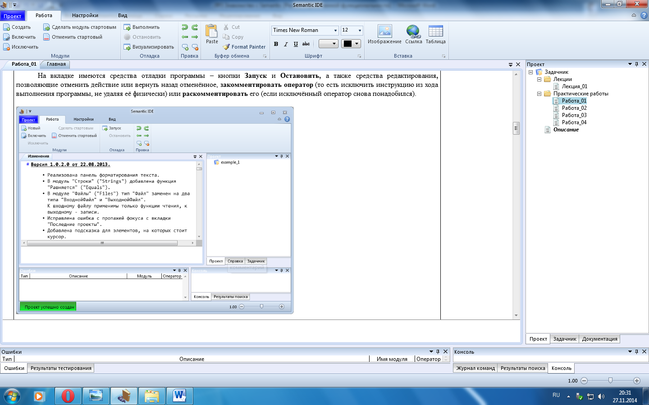
Task: Paste from the clipboard
Action: click(x=212, y=35)
